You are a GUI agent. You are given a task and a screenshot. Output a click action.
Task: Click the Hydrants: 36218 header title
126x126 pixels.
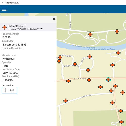[x=17, y=26]
